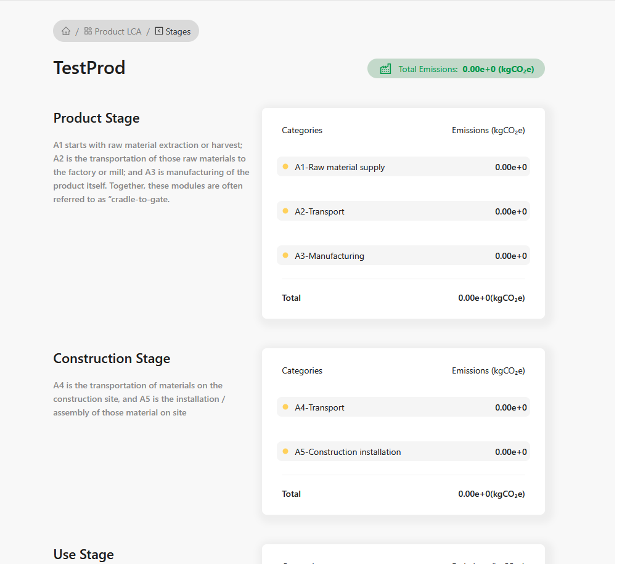622x564 pixels.
Task: Click the grid icon beside Product LCA
Action: click(x=88, y=31)
